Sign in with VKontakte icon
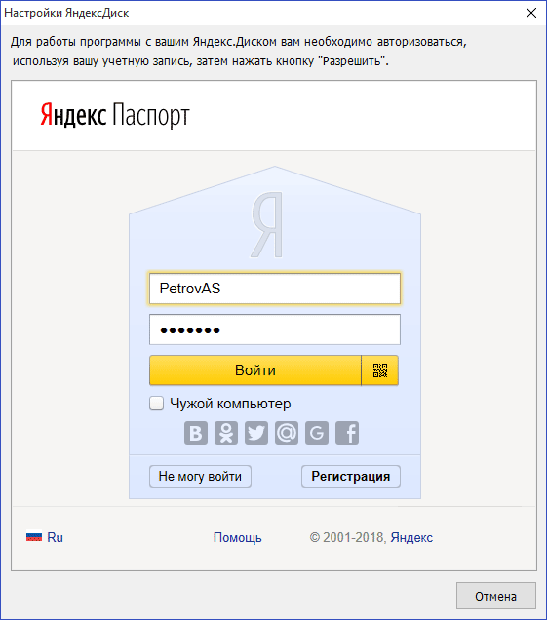547x620 pixels. 196,433
